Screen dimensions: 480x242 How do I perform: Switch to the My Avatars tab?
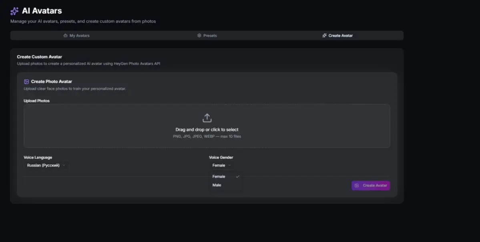[77, 35]
